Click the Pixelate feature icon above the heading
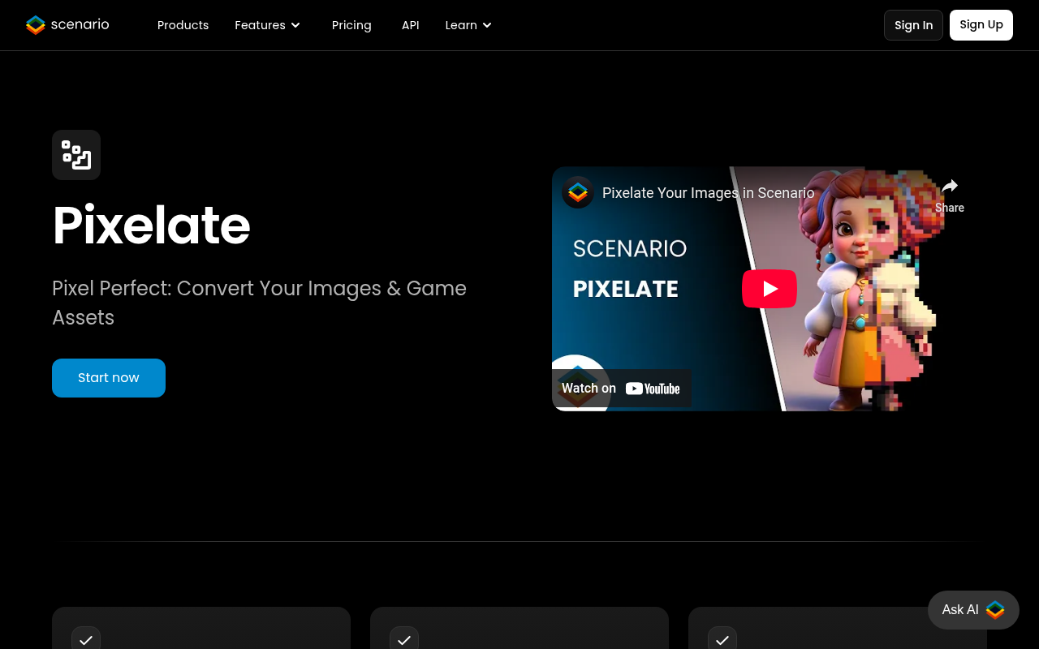1039x649 pixels. (76, 155)
